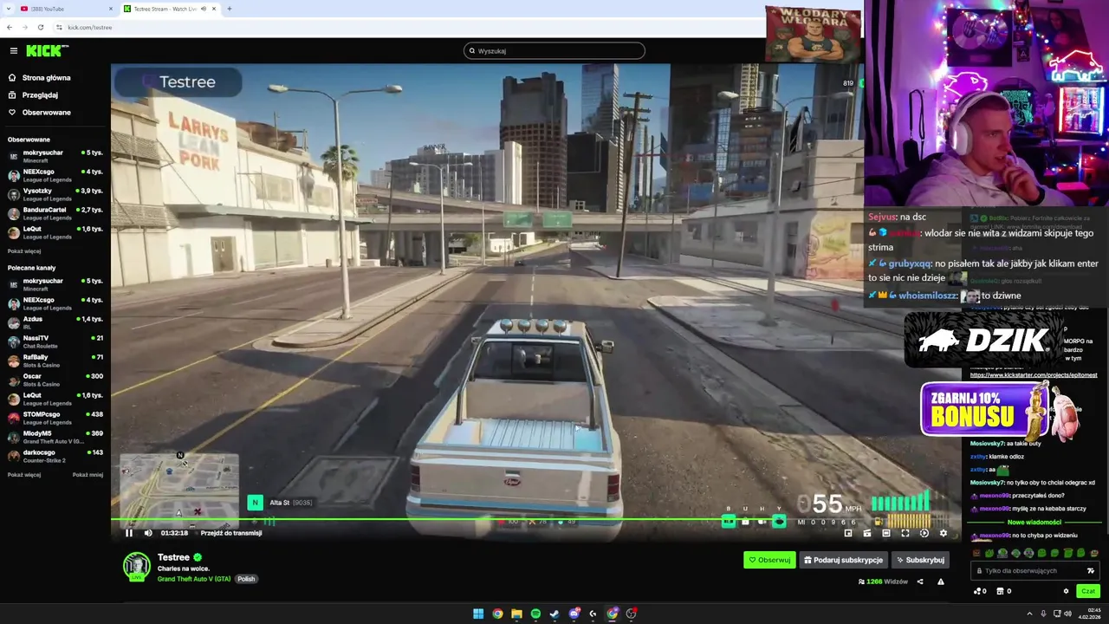Image resolution: width=1109 pixels, height=624 pixels.
Task: Open the hamburger menu next to Kick logo
Action: tap(13, 51)
